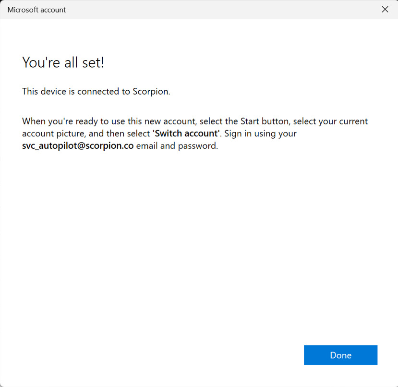398x387 pixels.
Task: Click the 'Microsoft account' title bar text
Action: click(x=36, y=10)
